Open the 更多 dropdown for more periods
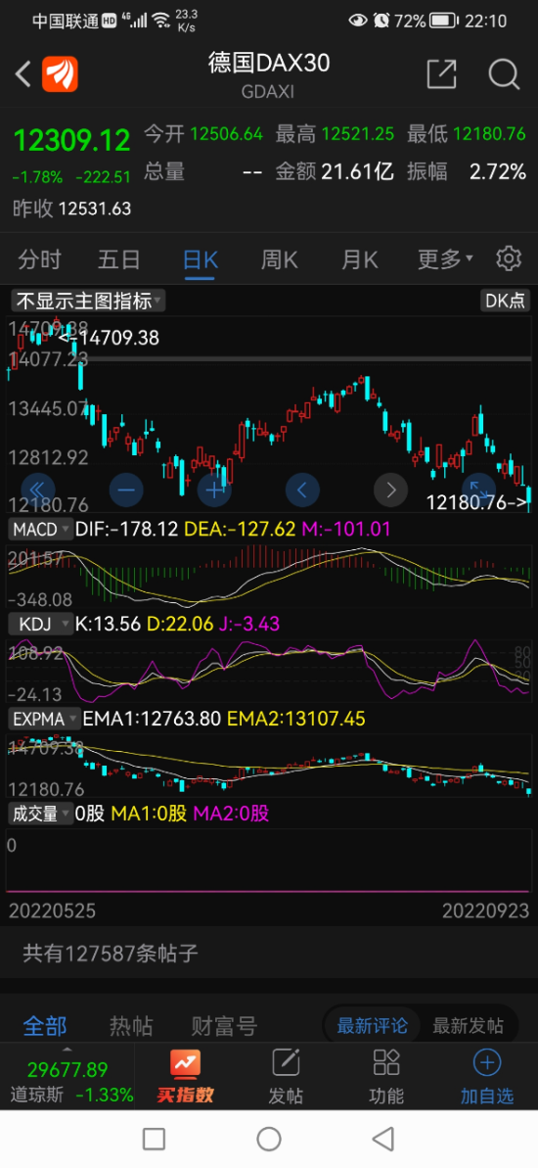Screen dimensions: 538x1168 [445, 259]
